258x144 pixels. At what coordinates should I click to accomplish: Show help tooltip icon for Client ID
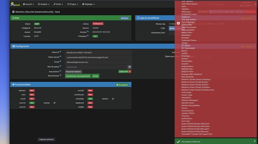pos(60,52)
